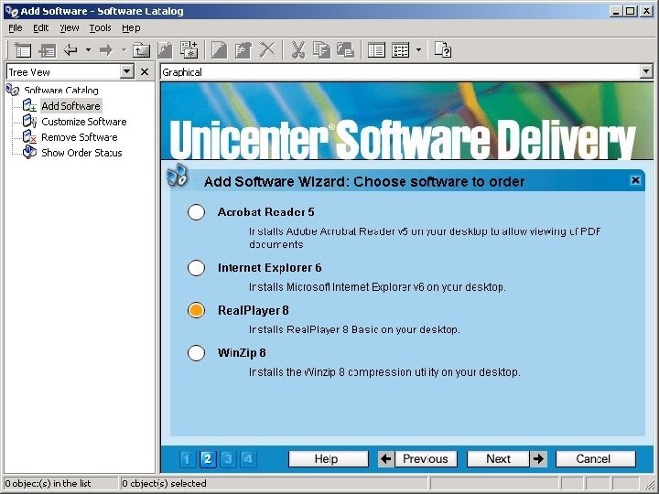The height and width of the screenshot is (494, 659).
Task: Open the Tree View combo box dropdown
Action: click(x=126, y=72)
